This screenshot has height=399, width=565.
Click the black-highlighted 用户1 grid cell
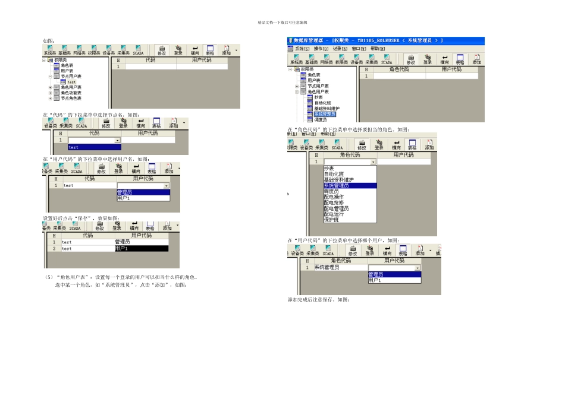point(142,248)
